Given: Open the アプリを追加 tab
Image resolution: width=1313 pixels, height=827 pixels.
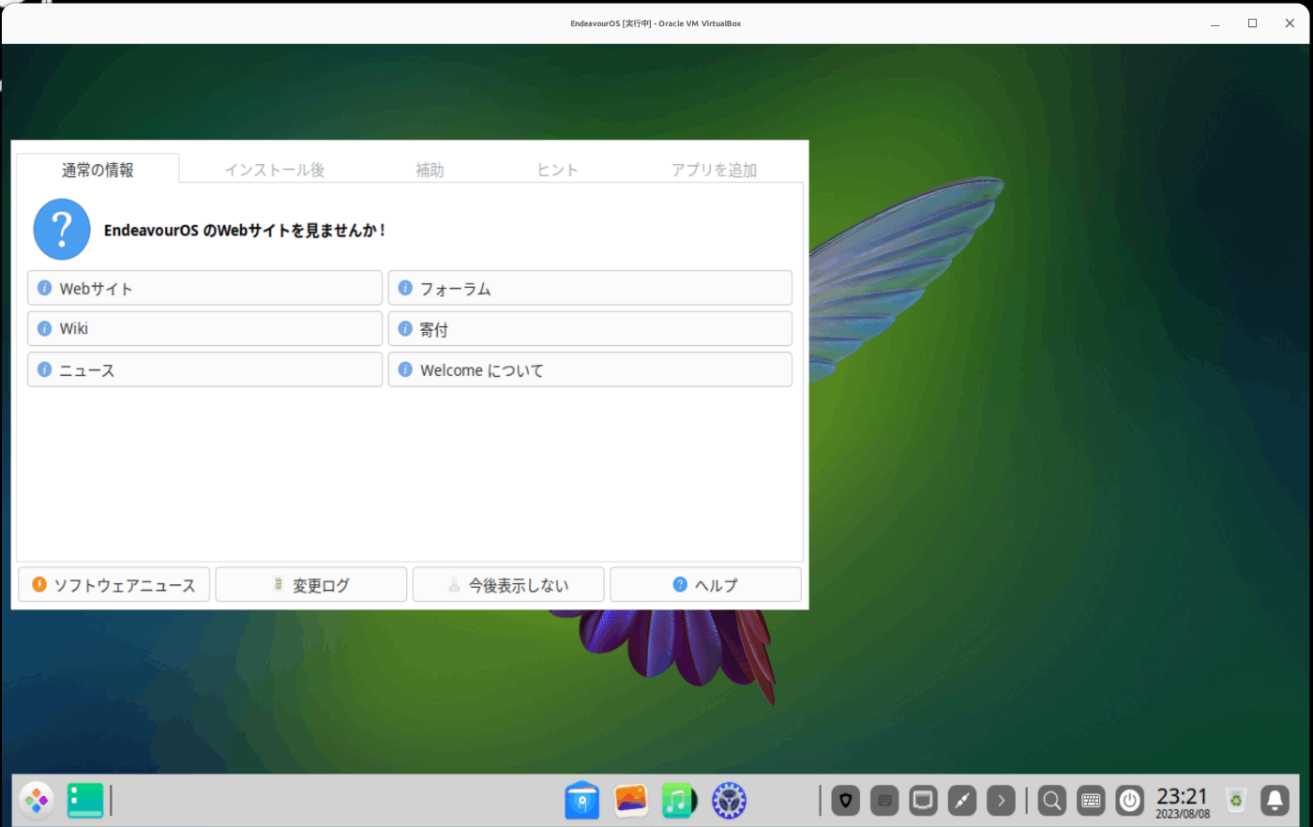Looking at the screenshot, I should 714,170.
